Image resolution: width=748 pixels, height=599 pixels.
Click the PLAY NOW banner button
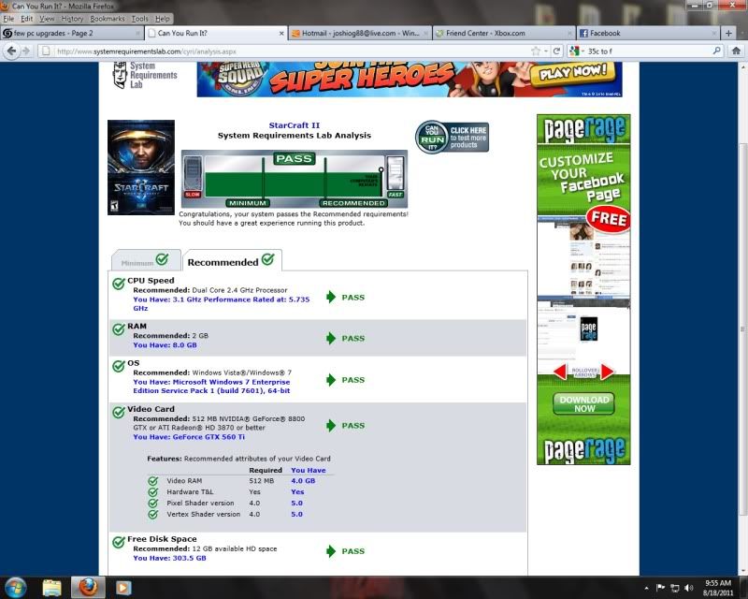(x=573, y=73)
